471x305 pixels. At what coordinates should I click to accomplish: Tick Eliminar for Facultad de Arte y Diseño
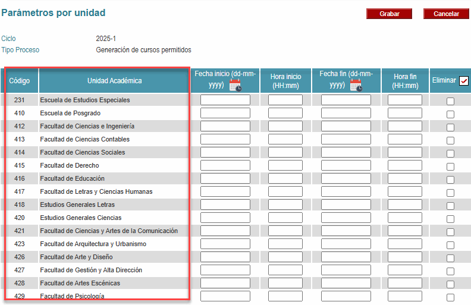coord(450,258)
